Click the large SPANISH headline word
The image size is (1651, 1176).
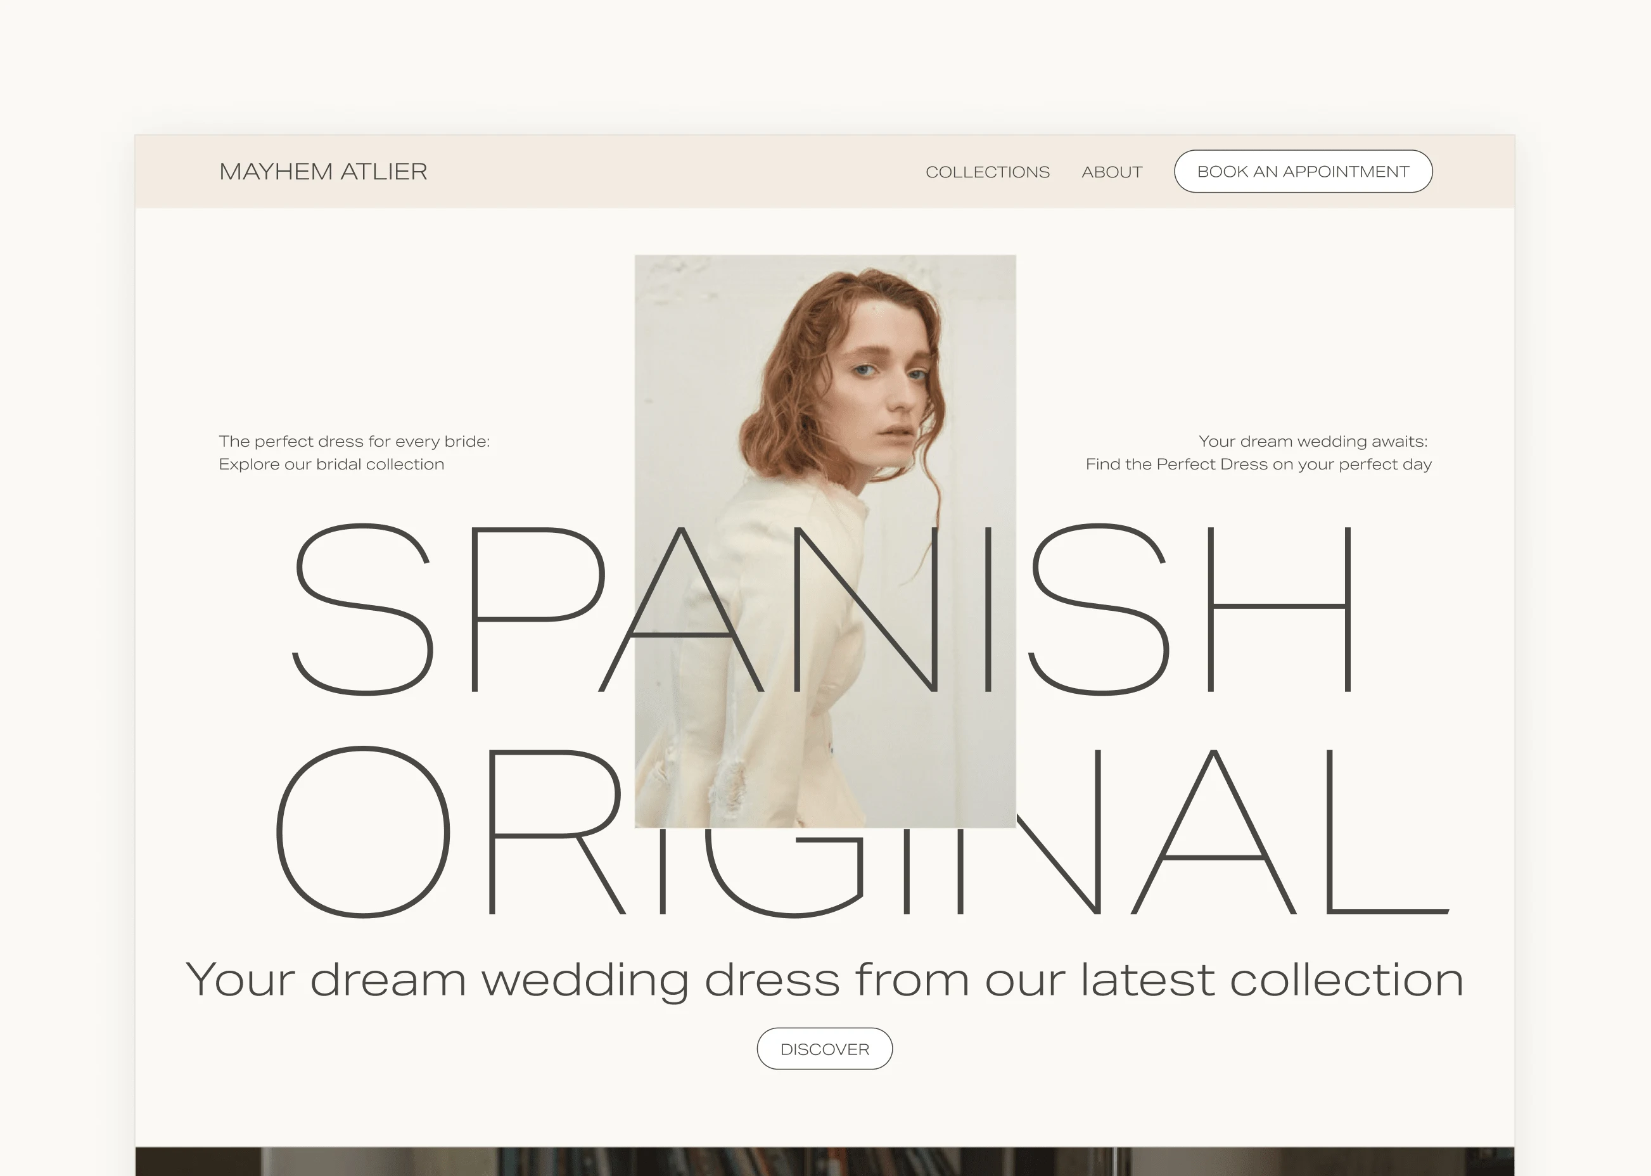click(822, 609)
